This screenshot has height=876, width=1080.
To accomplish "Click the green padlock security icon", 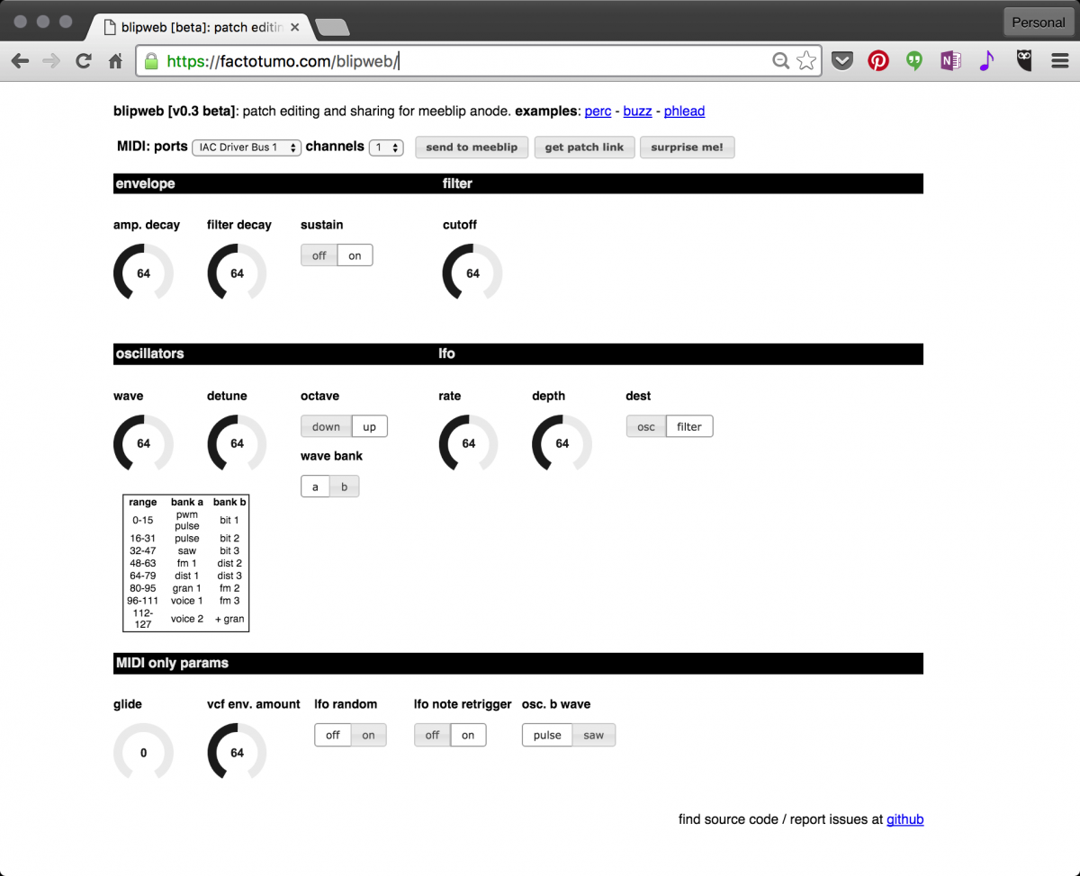I will coord(151,61).
